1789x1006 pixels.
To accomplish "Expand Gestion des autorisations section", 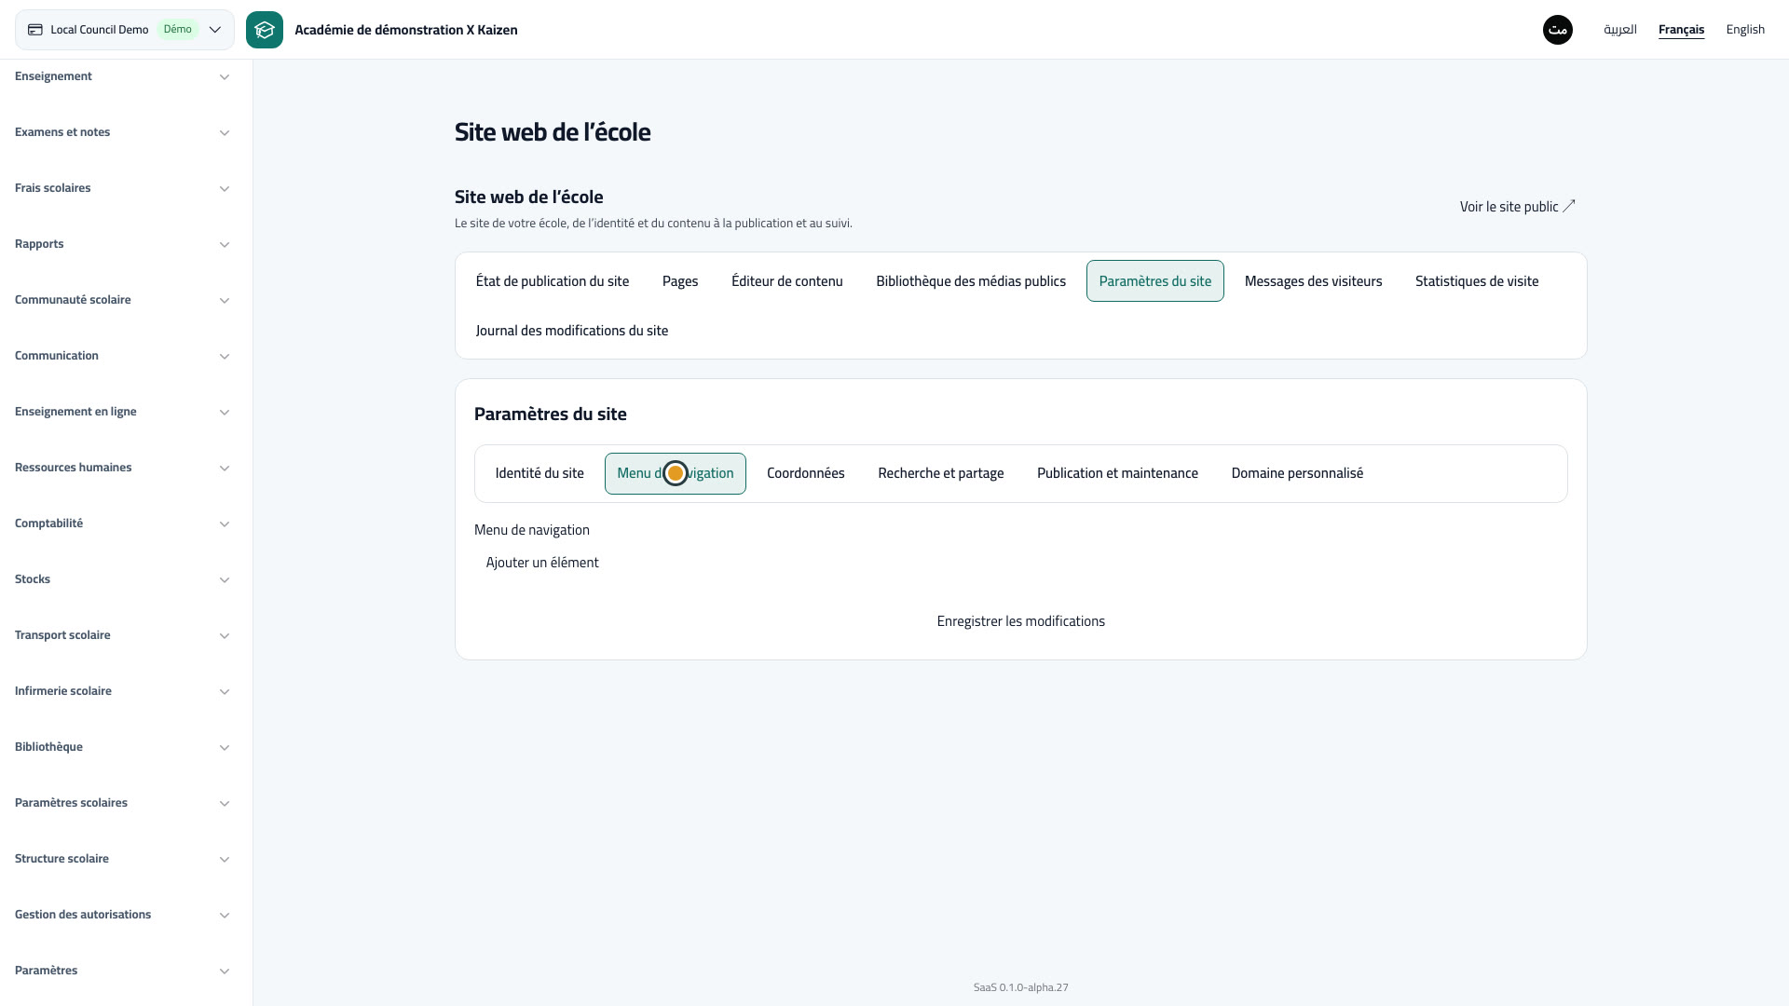I will click(122, 915).
